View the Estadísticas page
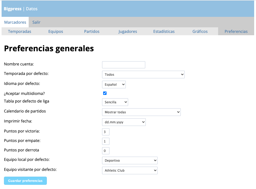 164,31
